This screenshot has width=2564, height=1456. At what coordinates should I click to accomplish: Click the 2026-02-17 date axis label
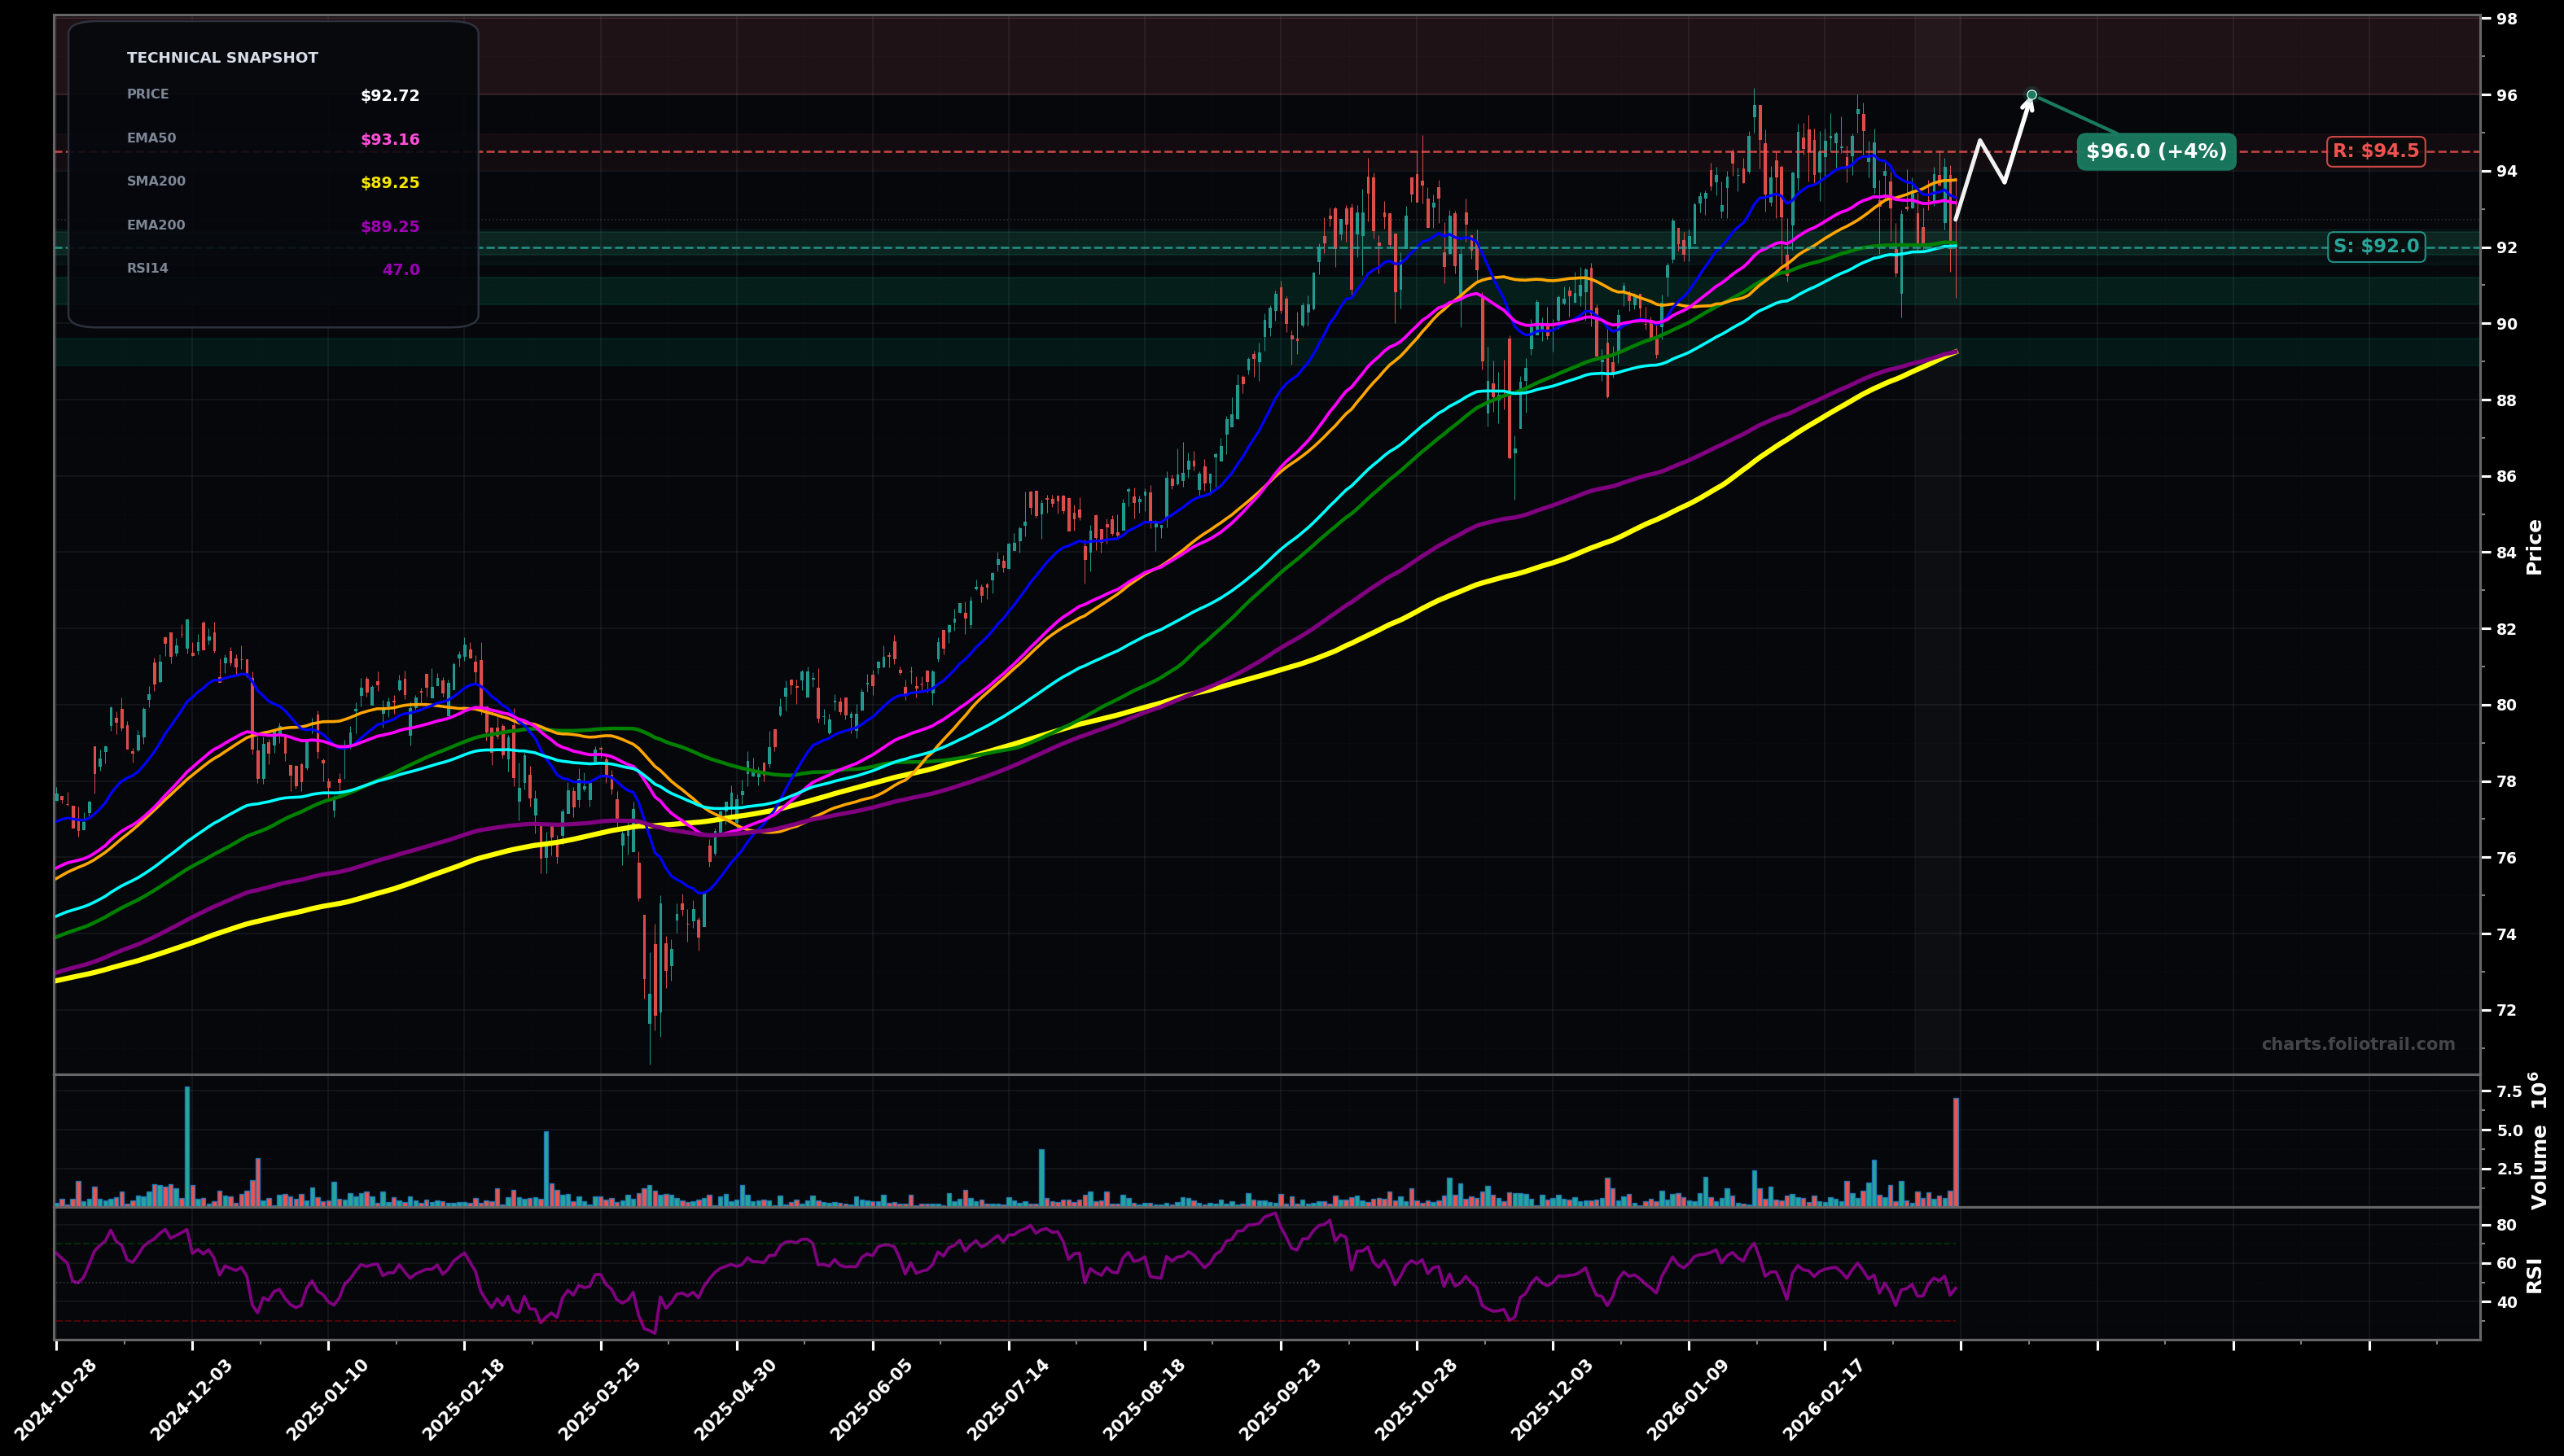[1823, 1400]
